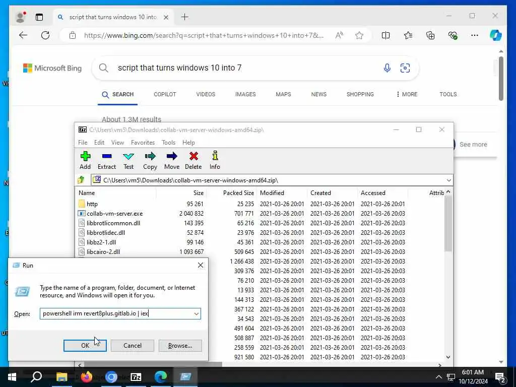Select collab-vm-server.exe in the archive
The height and width of the screenshot is (387, 516).
114,214
